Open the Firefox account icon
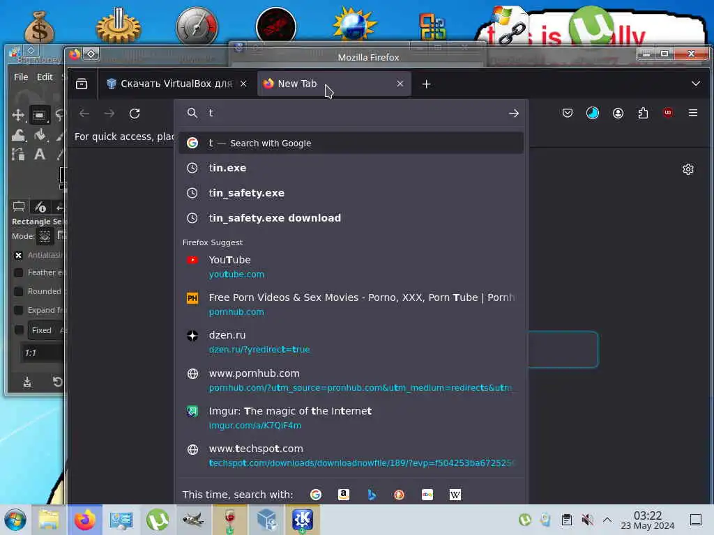The width and height of the screenshot is (714, 535). 618,113
